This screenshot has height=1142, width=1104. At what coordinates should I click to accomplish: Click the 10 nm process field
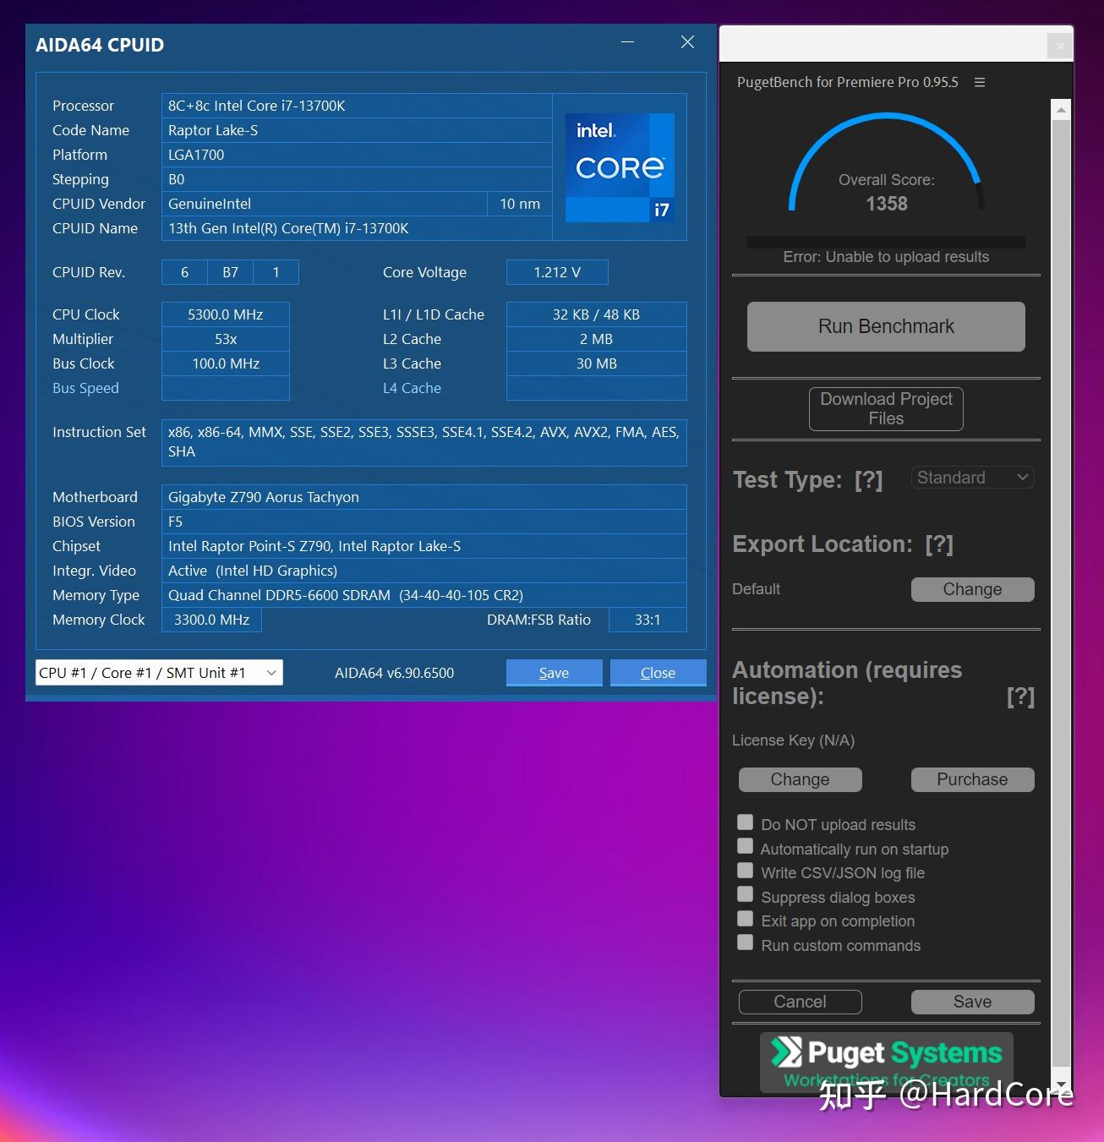point(520,204)
